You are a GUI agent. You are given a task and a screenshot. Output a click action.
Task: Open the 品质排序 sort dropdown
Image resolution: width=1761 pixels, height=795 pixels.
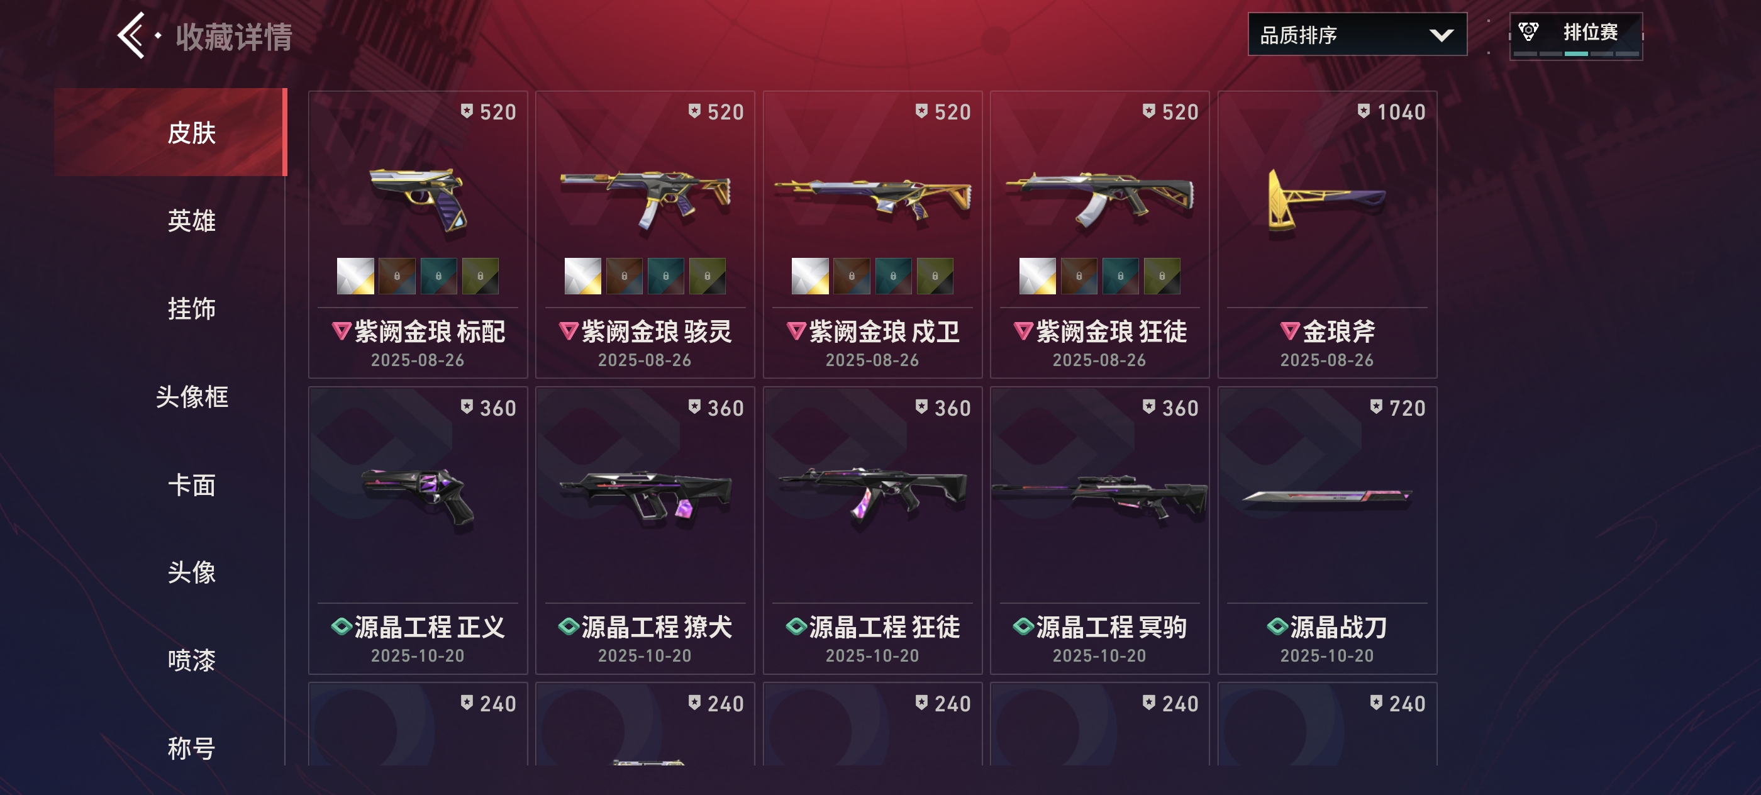(x=1357, y=34)
